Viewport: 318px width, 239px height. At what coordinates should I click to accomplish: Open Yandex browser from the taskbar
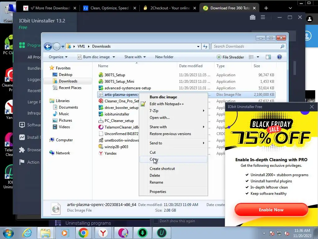tap(103, 233)
